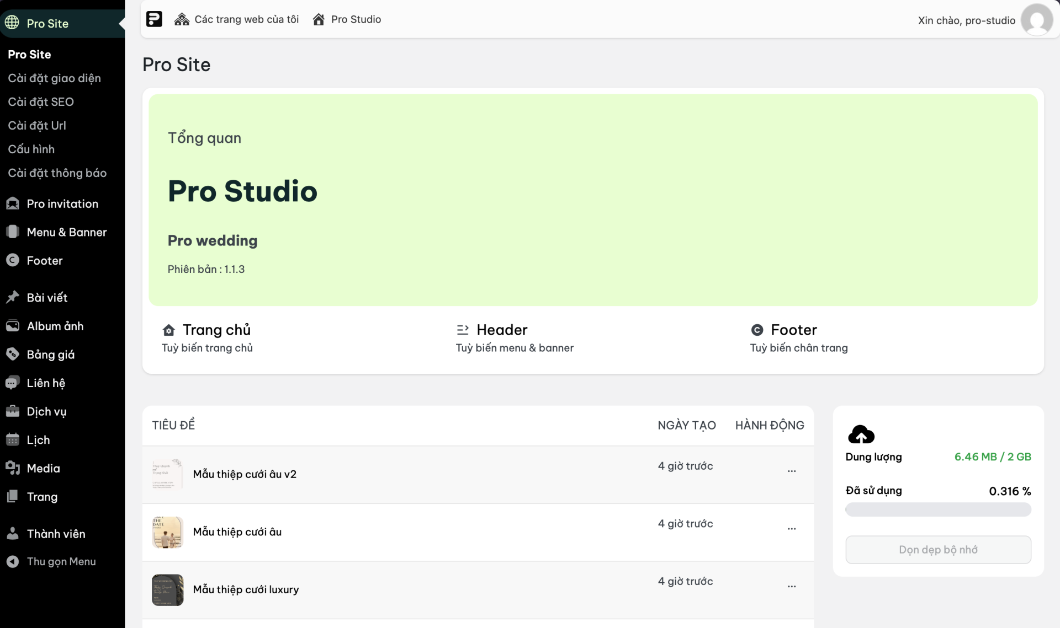Open actions menu for Mẫu thiệp cưới luxury
The height and width of the screenshot is (628, 1060).
coord(791,586)
